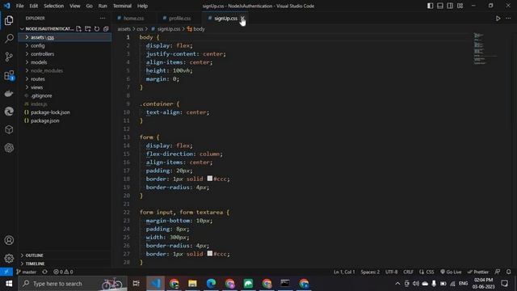Click CRLF end of line selector
Viewport: 517px width, 291px height.
[x=408, y=272]
